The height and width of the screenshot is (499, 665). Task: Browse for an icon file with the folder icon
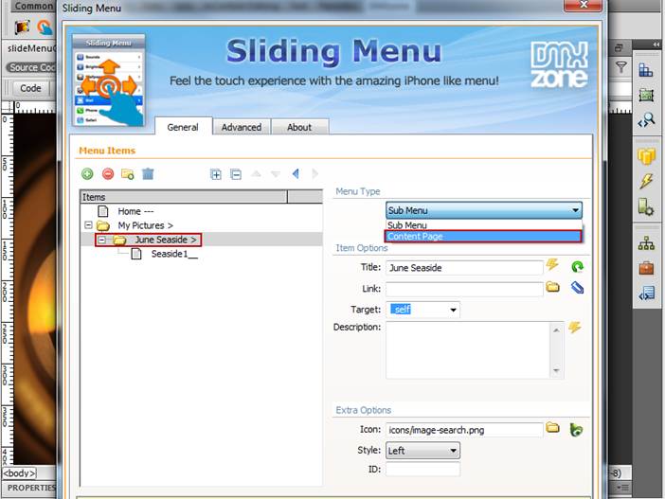click(x=552, y=427)
